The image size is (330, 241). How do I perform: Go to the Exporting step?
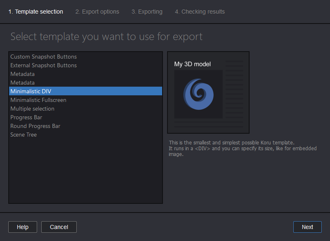(147, 12)
